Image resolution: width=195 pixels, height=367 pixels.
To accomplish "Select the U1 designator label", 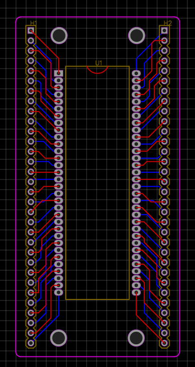I will pyautogui.click(x=99, y=63).
